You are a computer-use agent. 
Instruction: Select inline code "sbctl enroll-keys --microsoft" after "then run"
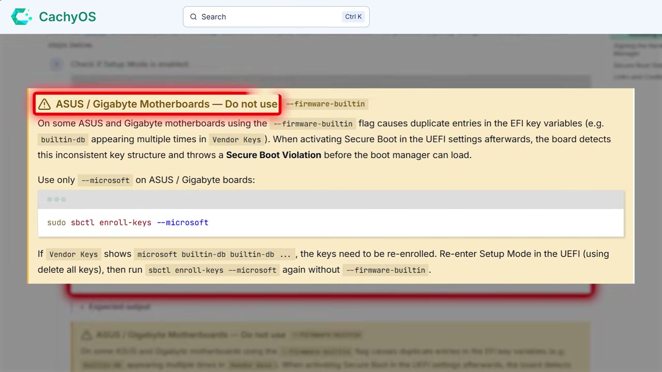[x=213, y=270]
